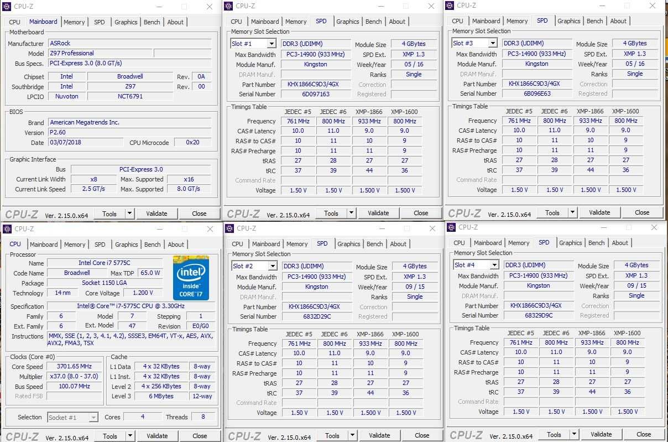This screenshot has height=442, width=668.
Task: Click bus speed value 100.07 MHz
Action: point(74,387)
